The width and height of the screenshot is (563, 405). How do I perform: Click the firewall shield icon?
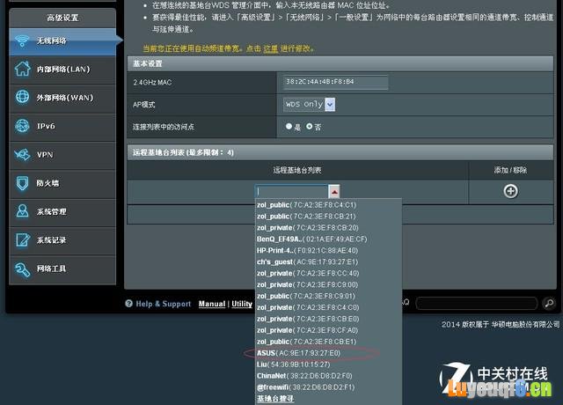(22, 183)
